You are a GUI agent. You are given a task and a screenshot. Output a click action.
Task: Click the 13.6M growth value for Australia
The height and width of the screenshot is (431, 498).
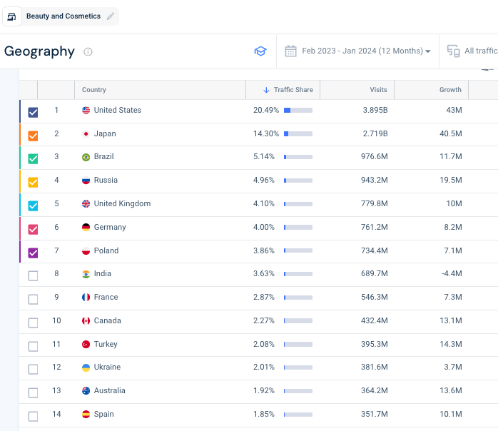click(451, 390)
